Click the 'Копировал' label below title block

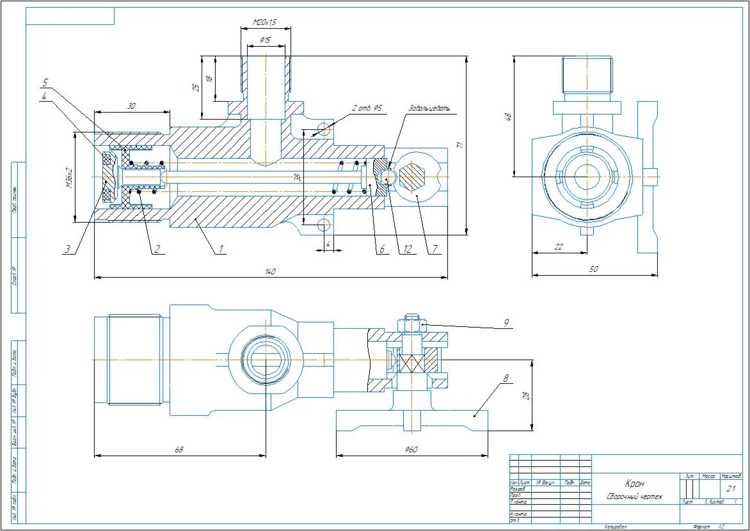pos(616,527)
